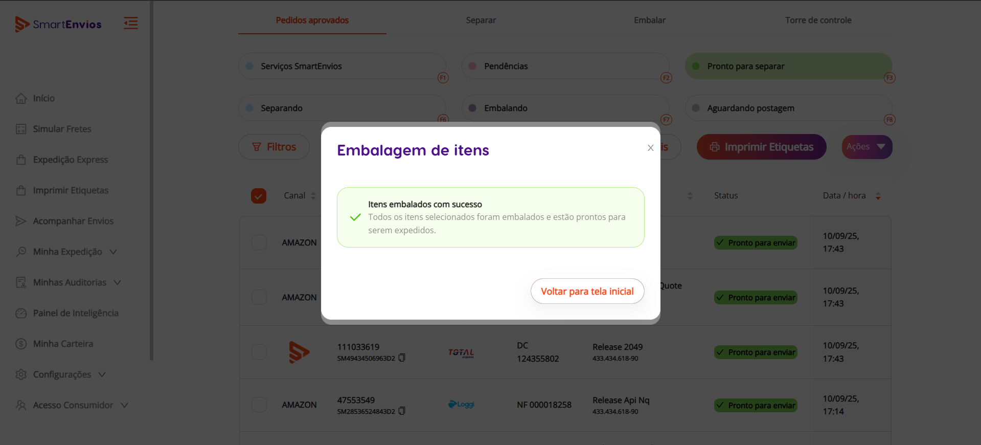Expand Configurações submenu
Viewport: 981px width, 445px height.
[102, 374]
